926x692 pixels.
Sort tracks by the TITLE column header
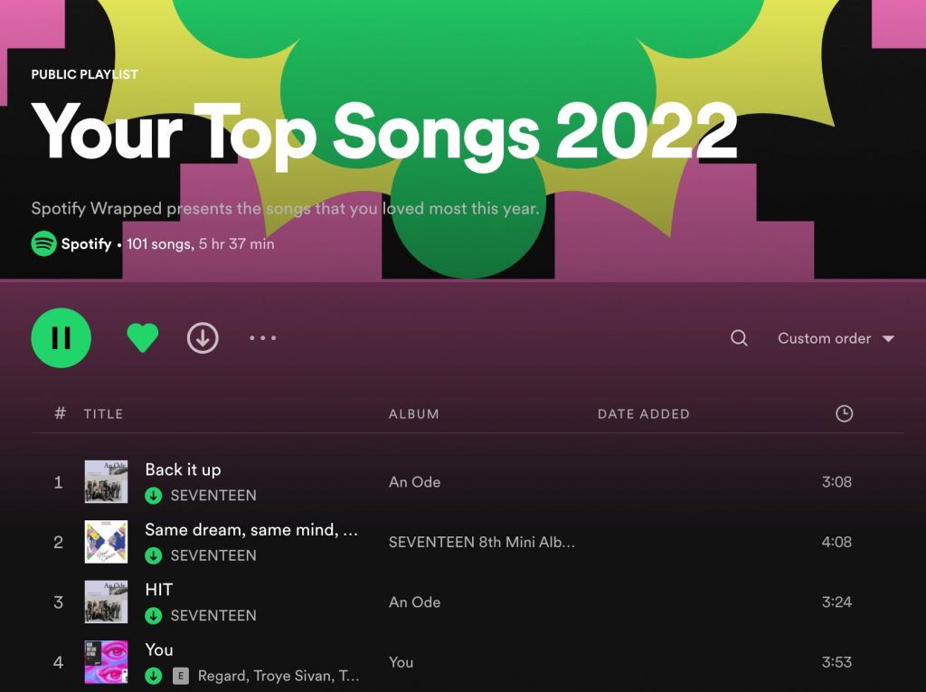click(x=103, y=413)
